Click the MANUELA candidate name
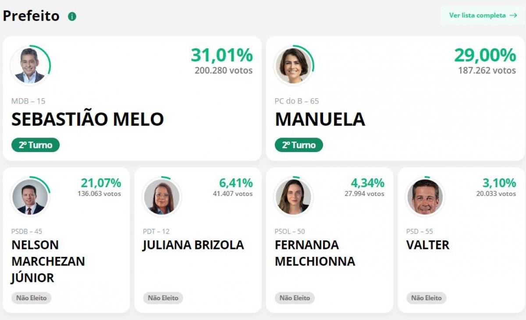Image resolution: width=526 pixels, height=320 pixels. (x=320, y=119)
